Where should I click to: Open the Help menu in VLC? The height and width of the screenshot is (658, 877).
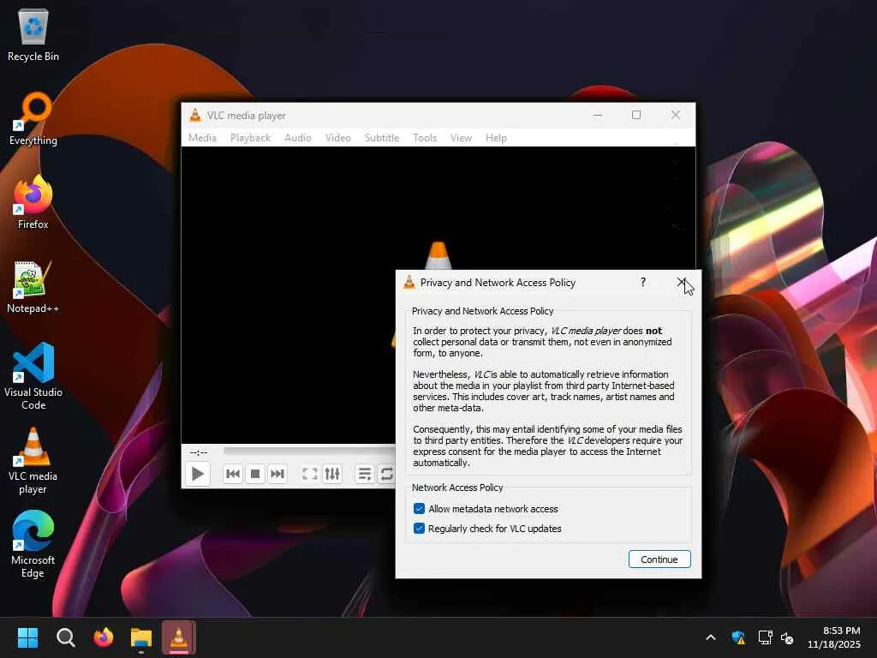(496, 138)
